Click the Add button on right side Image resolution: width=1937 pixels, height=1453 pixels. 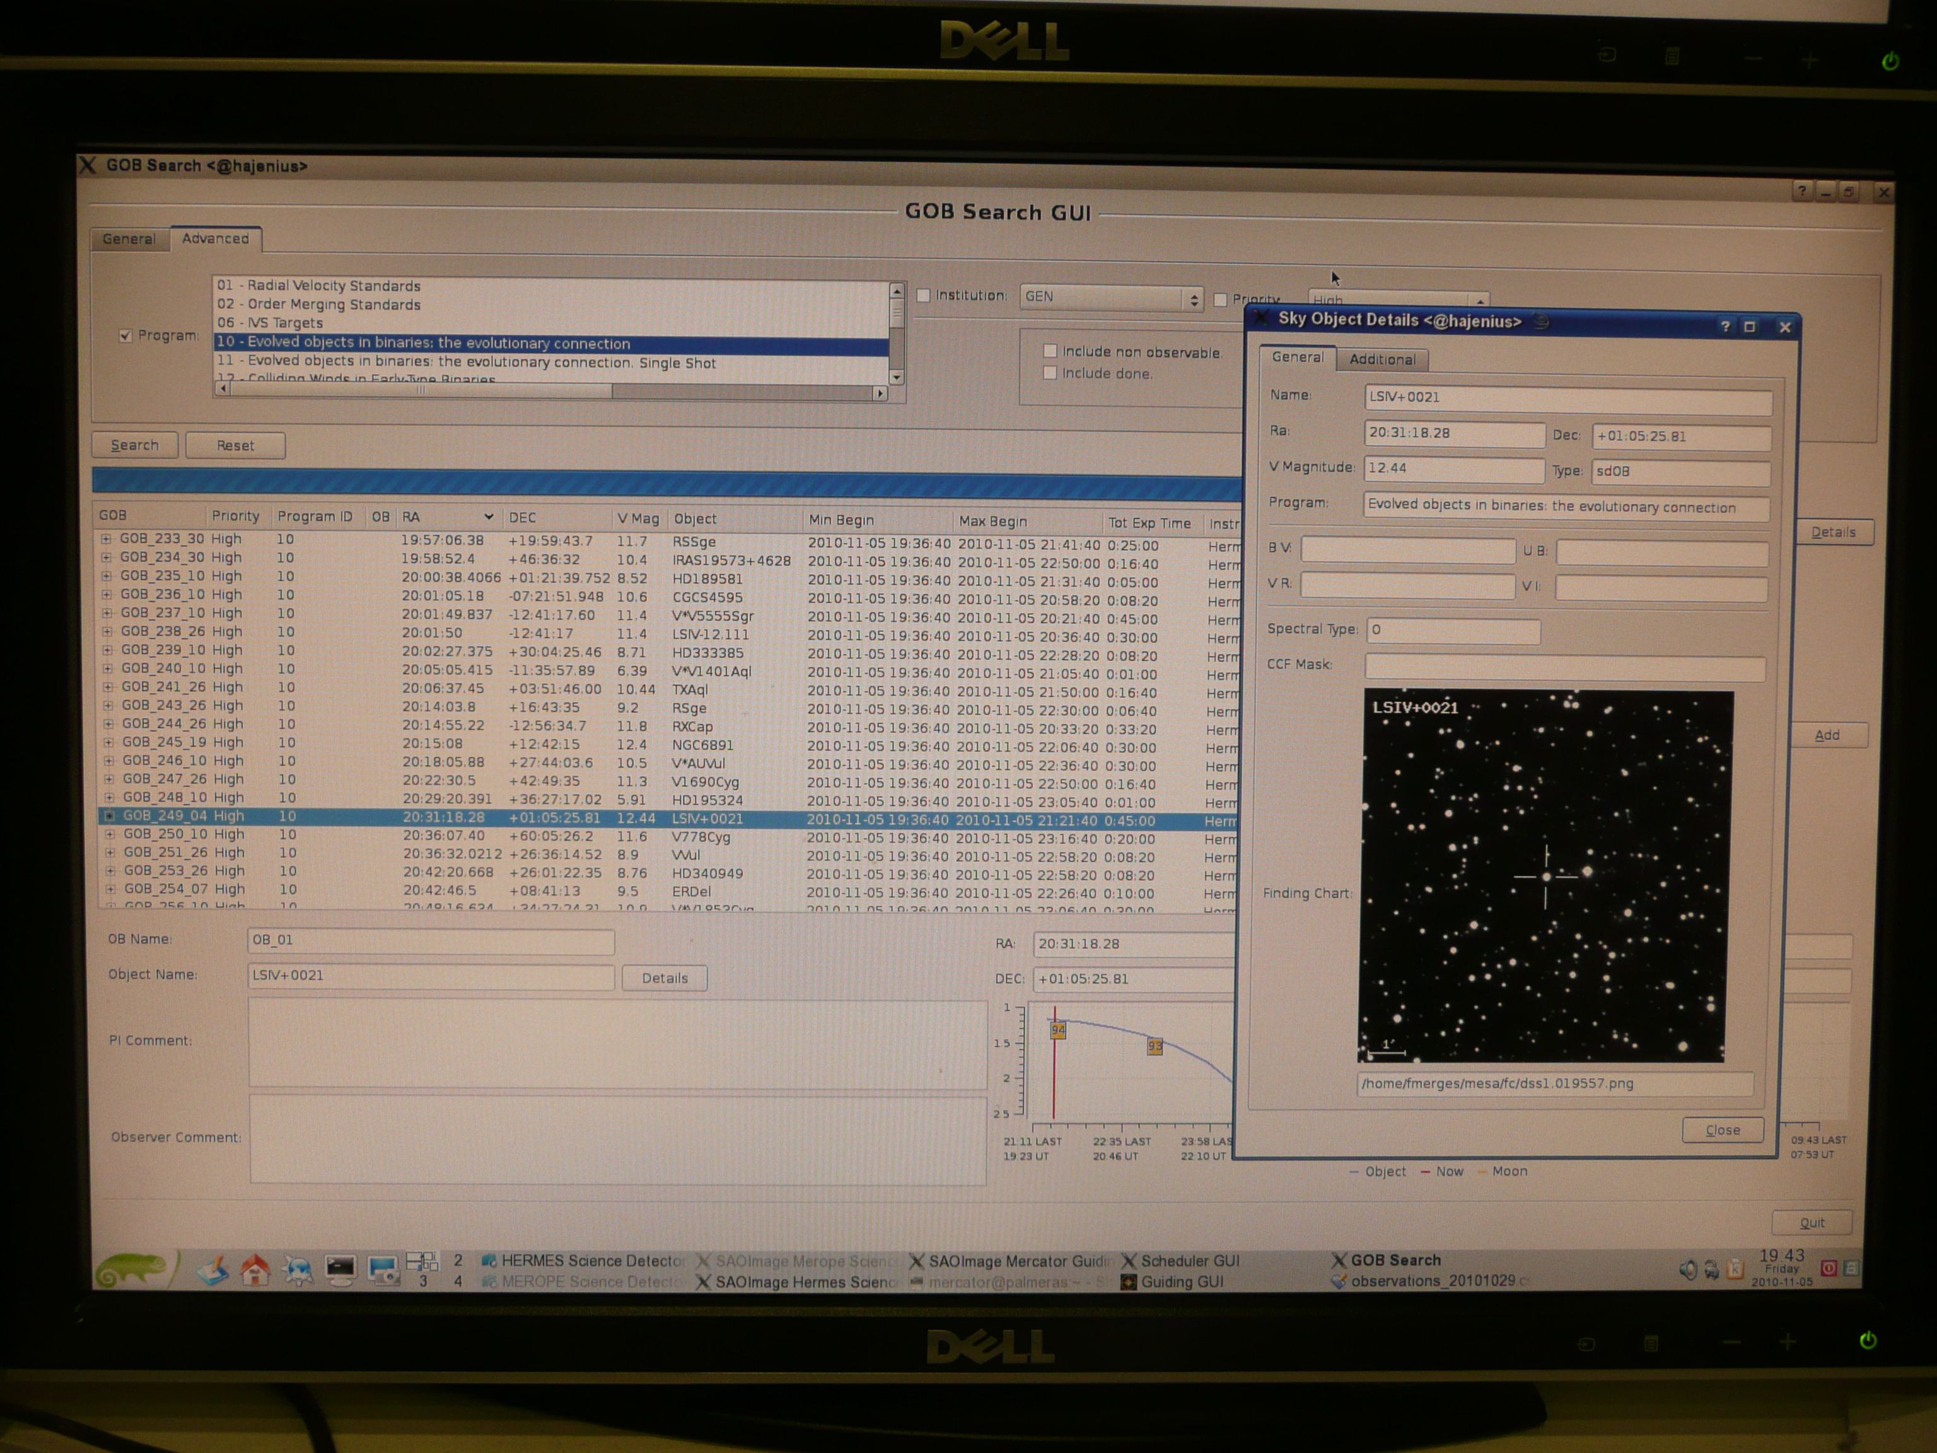(x=1827, y=735)
